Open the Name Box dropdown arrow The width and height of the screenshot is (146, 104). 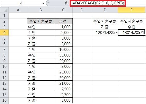[43, 3]
